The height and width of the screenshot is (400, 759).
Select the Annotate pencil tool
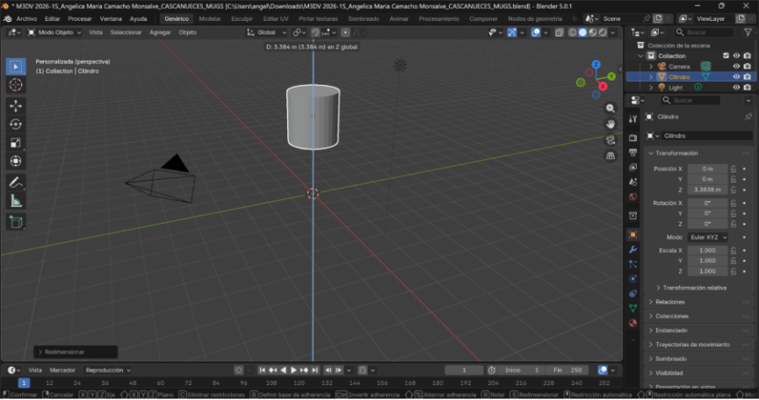click(16, 183)
